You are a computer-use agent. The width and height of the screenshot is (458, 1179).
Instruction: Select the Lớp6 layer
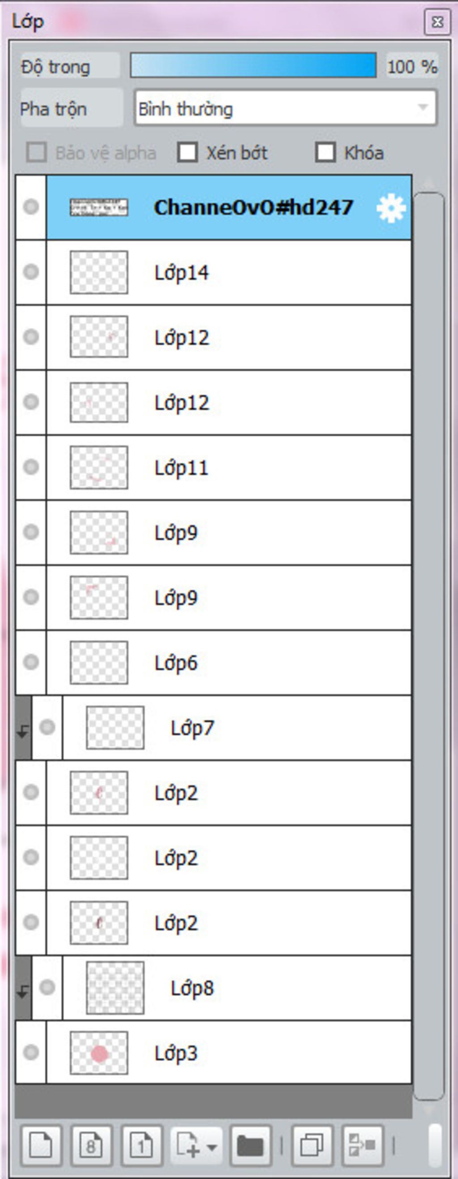click(x=229, y=662)
